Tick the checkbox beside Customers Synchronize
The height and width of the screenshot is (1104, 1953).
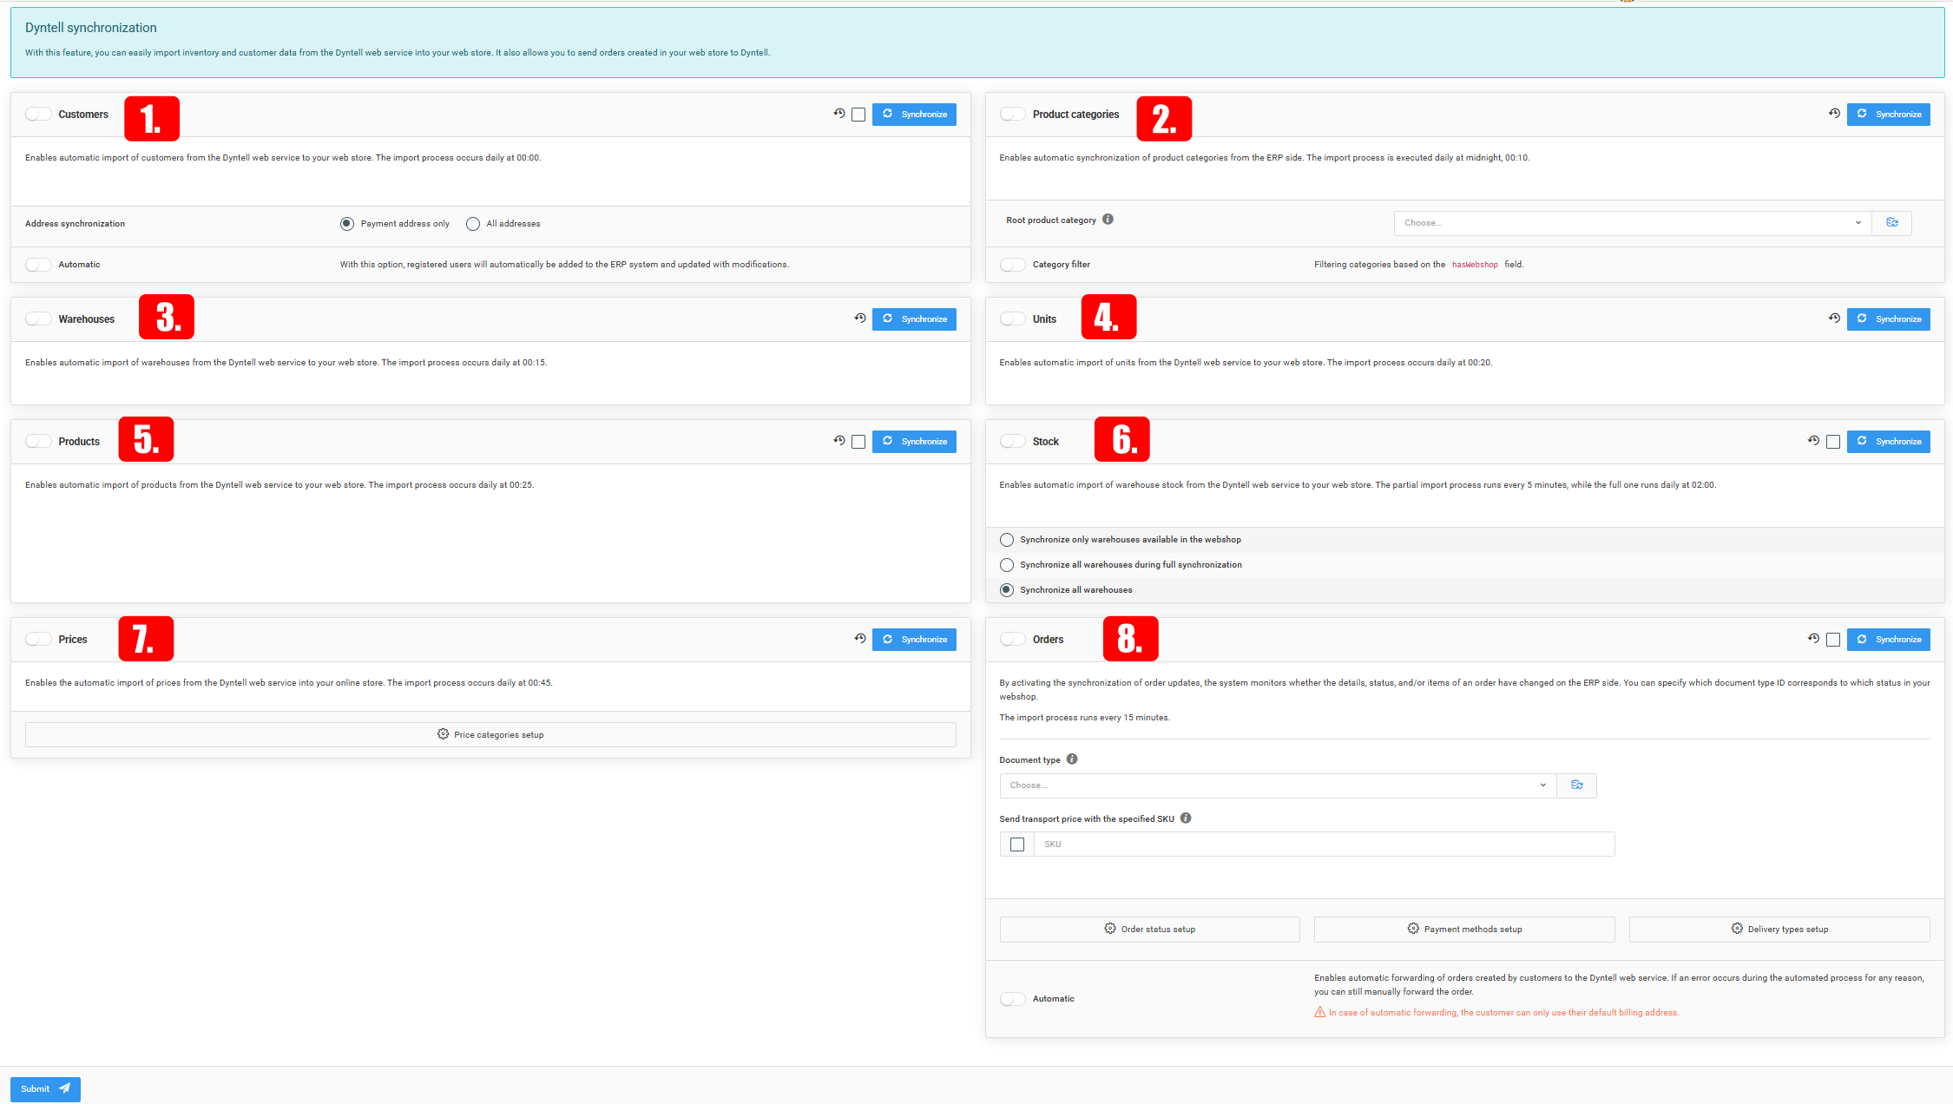(858, 115)
